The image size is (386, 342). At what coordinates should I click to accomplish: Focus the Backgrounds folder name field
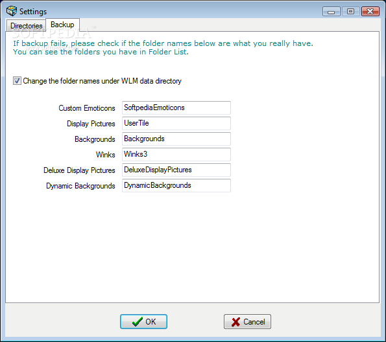(x=176, y=139)
